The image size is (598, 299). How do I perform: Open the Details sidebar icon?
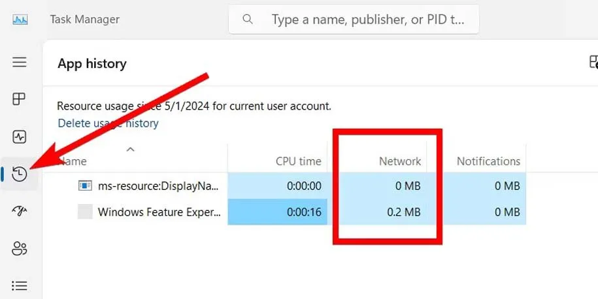[20, 285]
